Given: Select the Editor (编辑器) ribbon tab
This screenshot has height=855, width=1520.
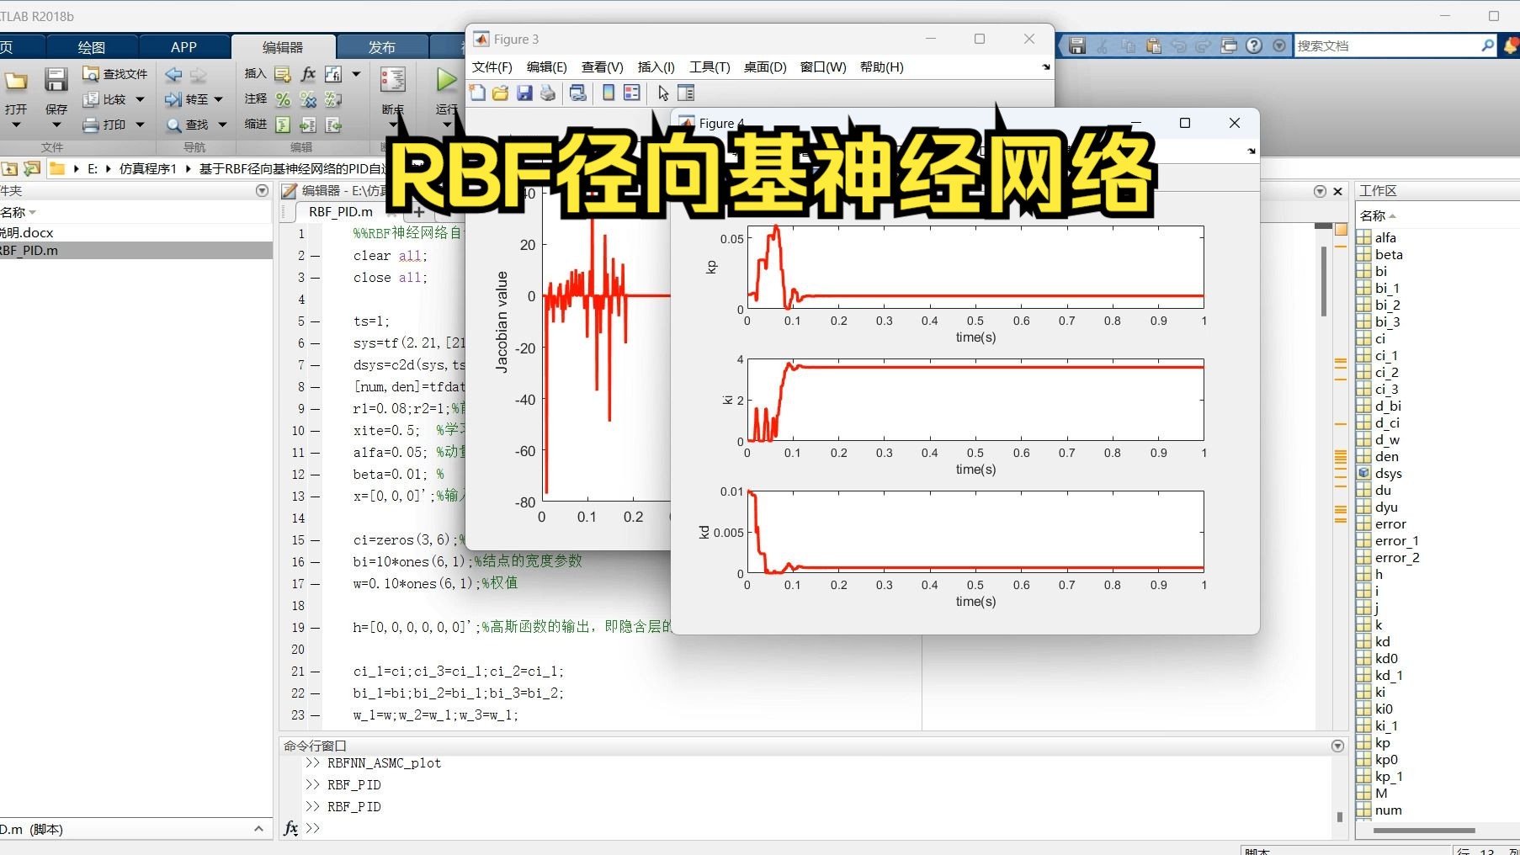Looking at the screenshot, I should click(283, 47).
